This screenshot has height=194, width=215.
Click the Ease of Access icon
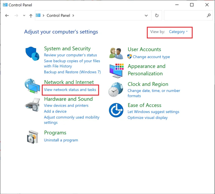pos(116,110)
